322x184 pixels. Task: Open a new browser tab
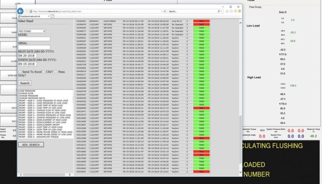click(52, 16)
